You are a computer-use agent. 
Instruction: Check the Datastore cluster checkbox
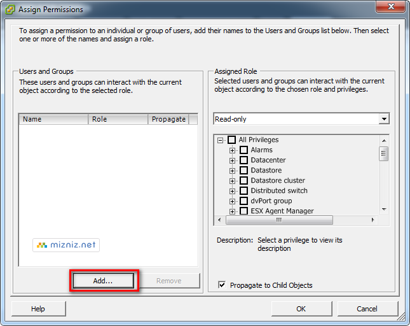(243, 180)
